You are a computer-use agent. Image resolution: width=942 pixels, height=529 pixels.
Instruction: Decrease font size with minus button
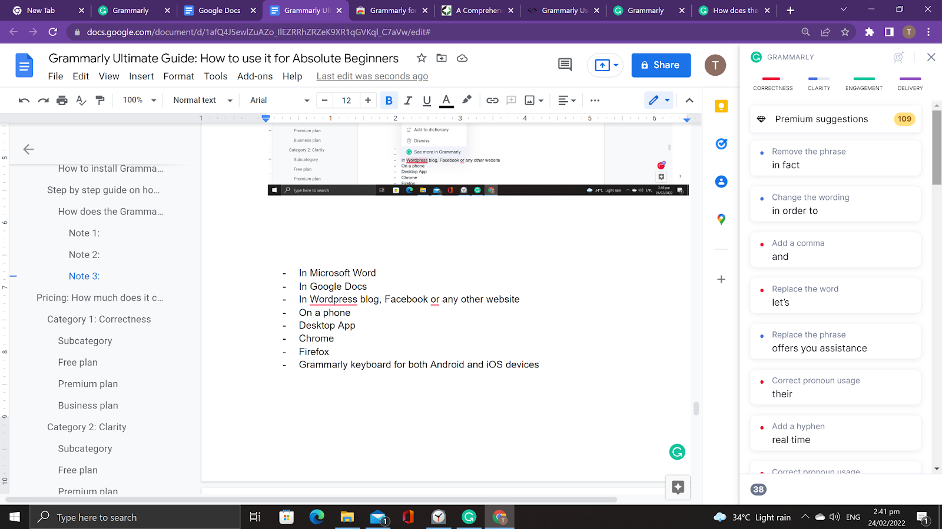point(324,101)
